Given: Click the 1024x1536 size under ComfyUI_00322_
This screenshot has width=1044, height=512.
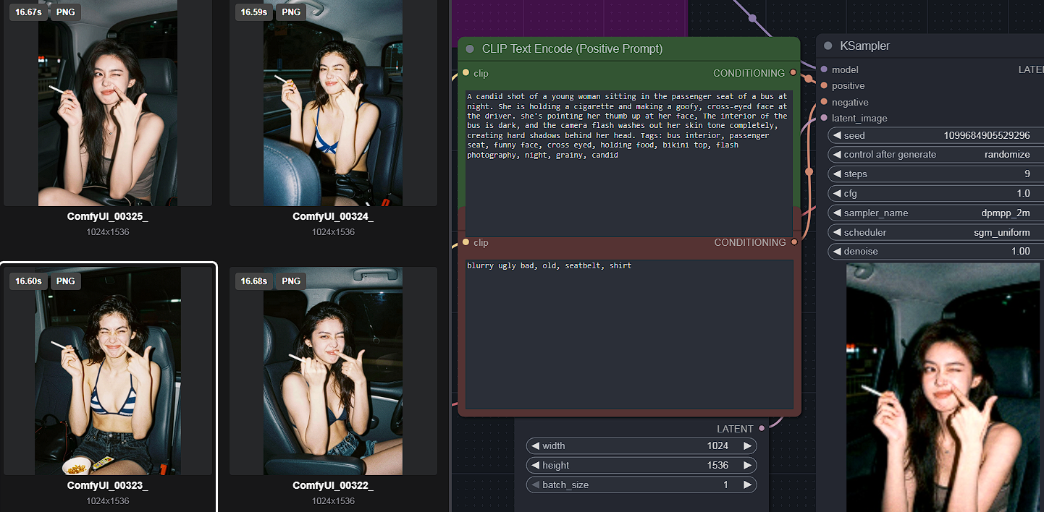Looking at the screenshot, I should [333, 501].
